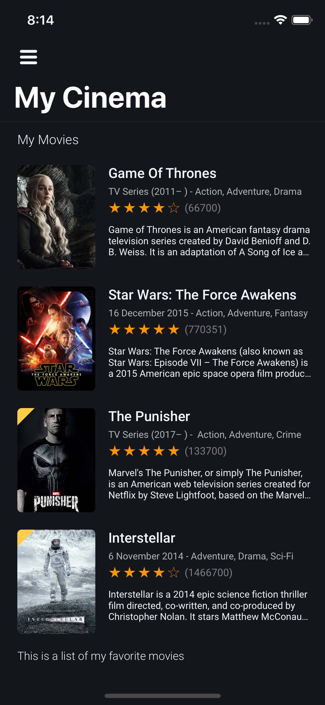This screenshot has height=705, width=325.
Task: Tap the battery indicator icon
Action: point(302,20)
